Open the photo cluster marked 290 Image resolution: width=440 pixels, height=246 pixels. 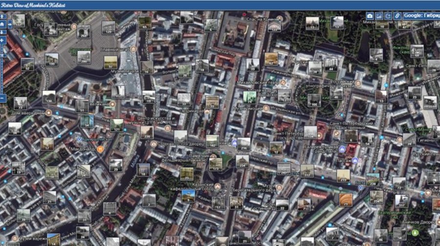pos(84,57)
